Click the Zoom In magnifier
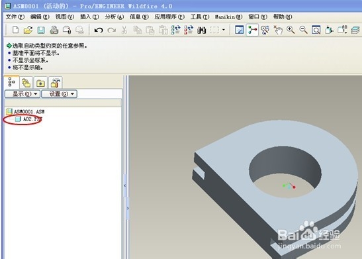Image resolution: width=362 pixels, height=259 pixels. pos(291,30)
